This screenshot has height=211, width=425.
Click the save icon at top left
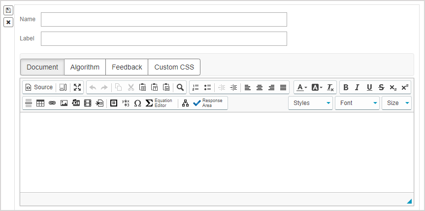[8, 10]
